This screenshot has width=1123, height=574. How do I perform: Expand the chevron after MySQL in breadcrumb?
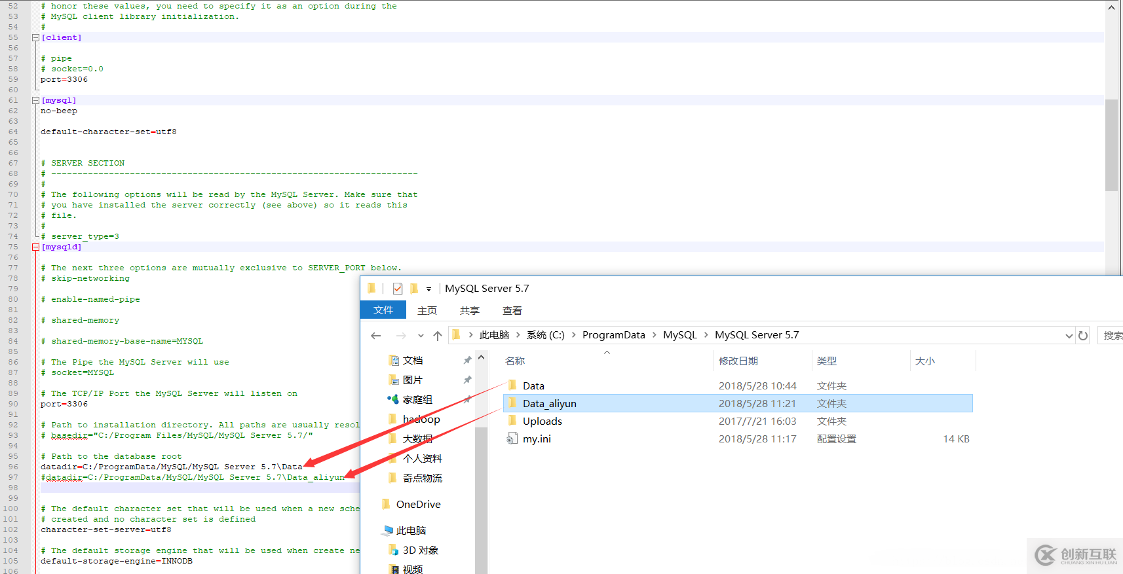pos(706,335)
